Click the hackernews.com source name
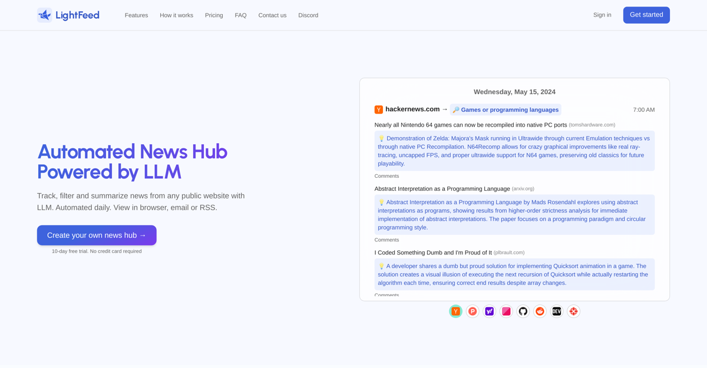707x368 pixels. tap(412, 110)
